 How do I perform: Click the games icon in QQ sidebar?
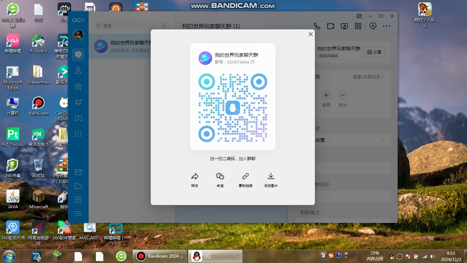[x=78, y=118]
